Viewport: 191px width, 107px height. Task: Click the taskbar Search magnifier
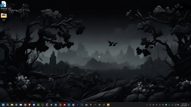[8, 105]
